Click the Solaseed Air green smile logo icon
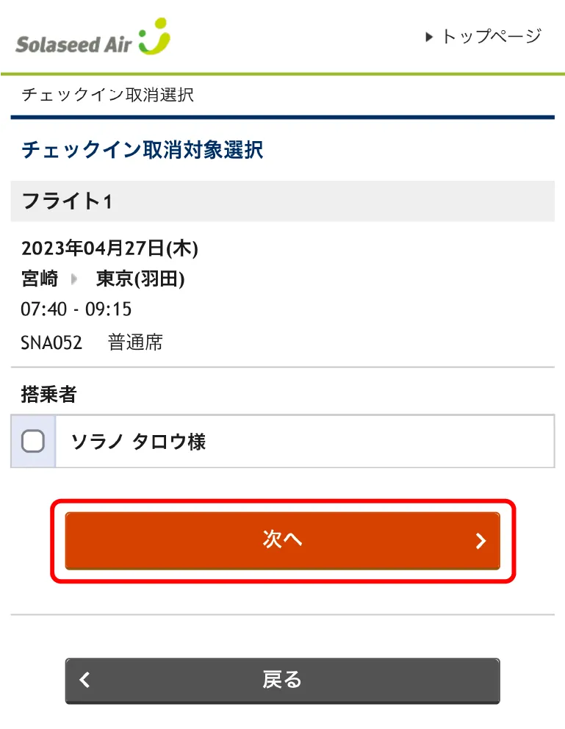The width and height of the screenshot is (565, 729). point(154,37)
